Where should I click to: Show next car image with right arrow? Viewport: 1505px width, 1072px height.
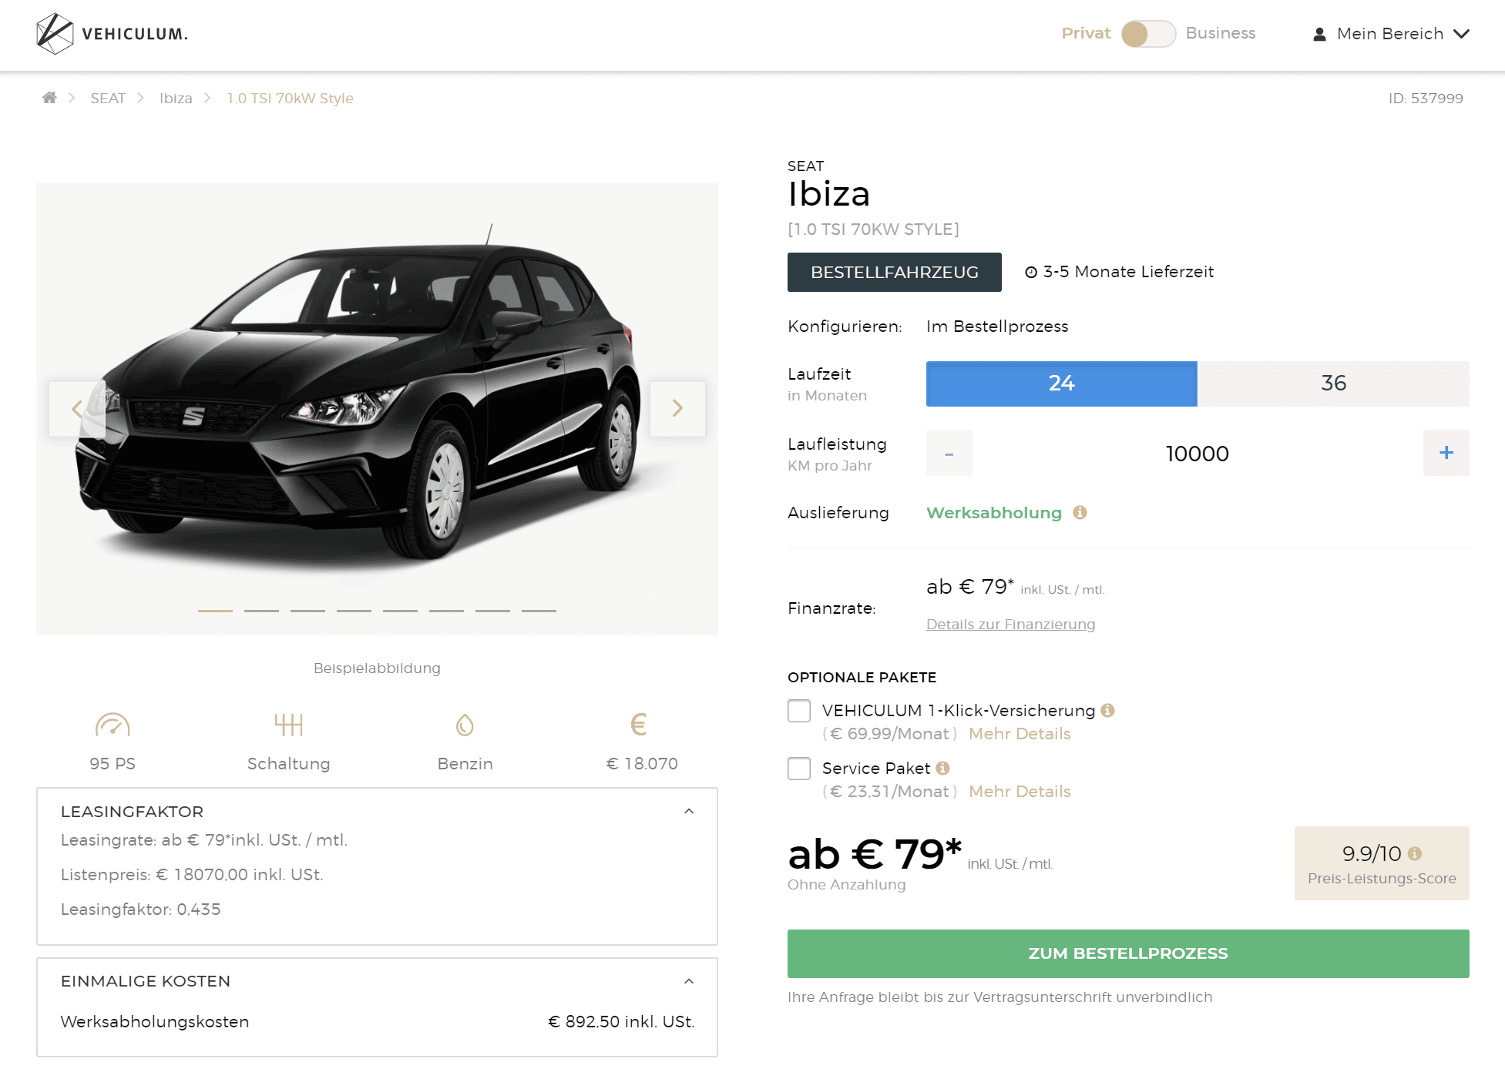click(x=677, y=409)
